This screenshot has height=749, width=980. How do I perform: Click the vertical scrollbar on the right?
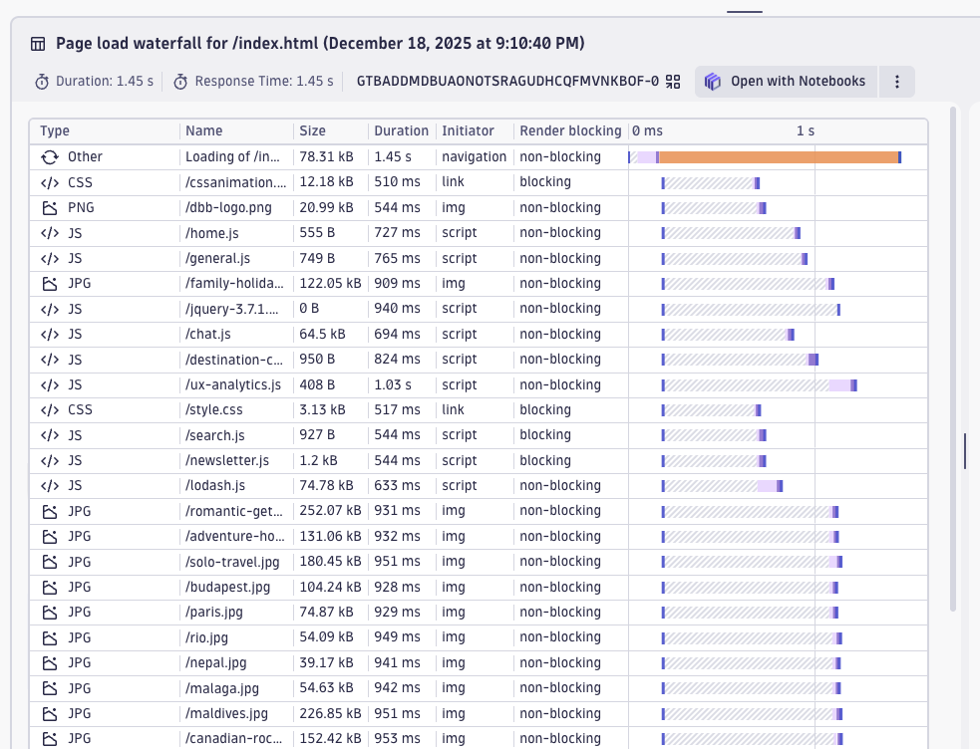(963, 450)
